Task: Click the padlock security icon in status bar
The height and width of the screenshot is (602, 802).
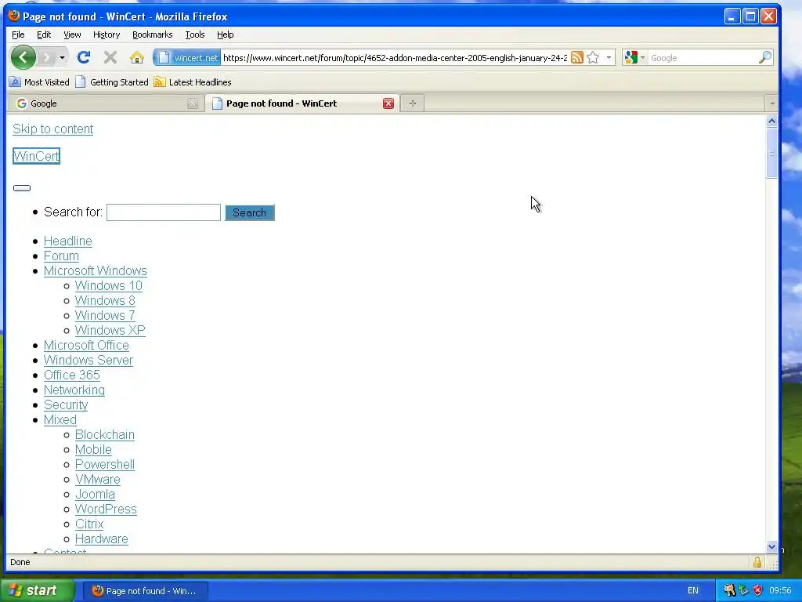Action: pos(757,562)
